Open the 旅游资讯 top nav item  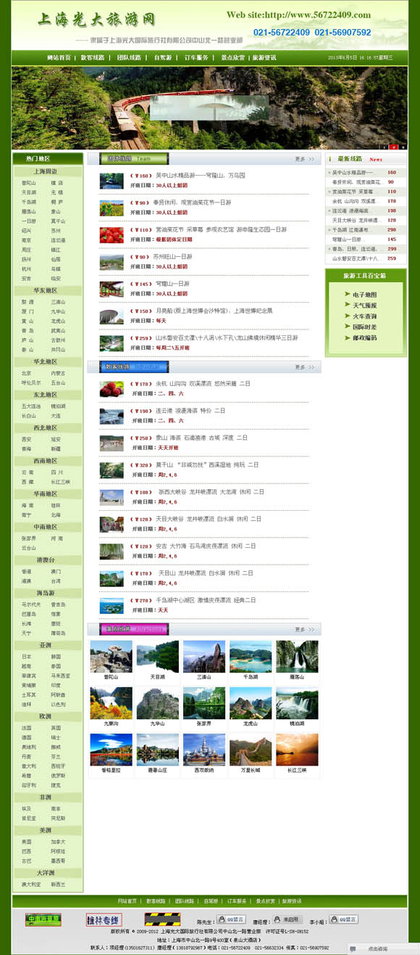pos(264,57)
